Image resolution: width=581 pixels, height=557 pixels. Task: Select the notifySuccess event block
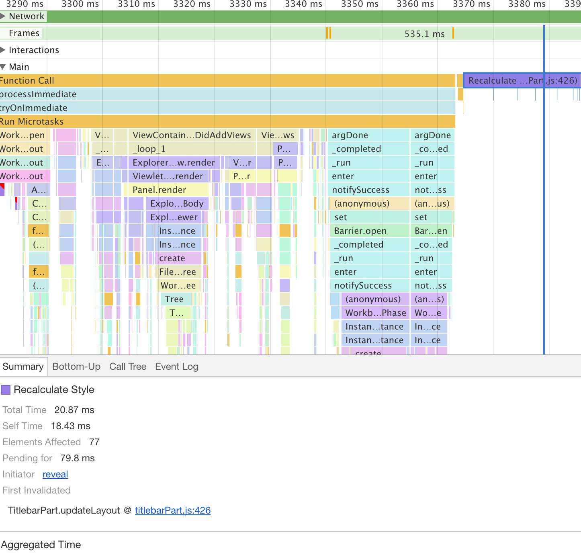coord(362,189)
